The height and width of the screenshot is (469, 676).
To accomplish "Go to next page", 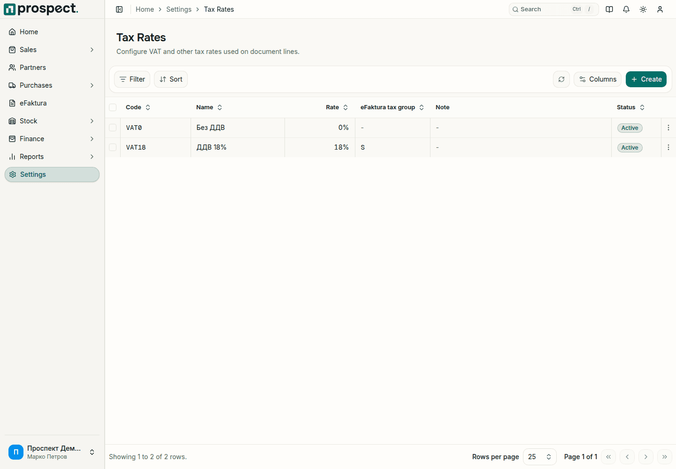I will (x=646, y=457).
